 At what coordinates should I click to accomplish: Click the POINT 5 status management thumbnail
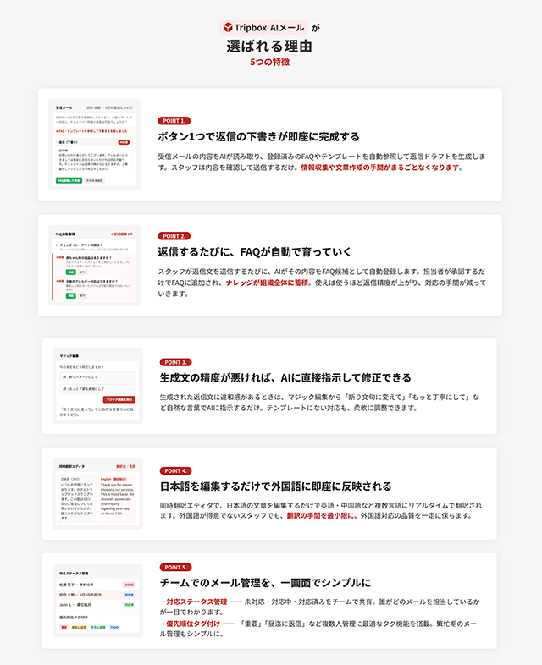(97, 601)
